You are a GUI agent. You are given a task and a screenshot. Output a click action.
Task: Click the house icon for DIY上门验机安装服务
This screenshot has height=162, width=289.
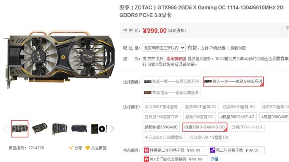(146, 159)
